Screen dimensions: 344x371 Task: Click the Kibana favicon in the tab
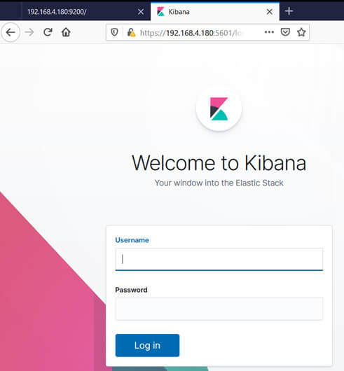[160, 12]
